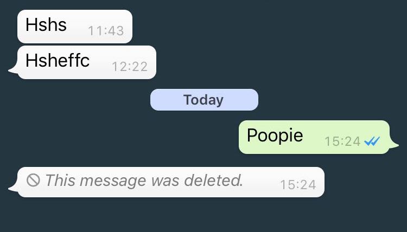
Task: Tap the Hshs message text
Action: coord(46,25)
